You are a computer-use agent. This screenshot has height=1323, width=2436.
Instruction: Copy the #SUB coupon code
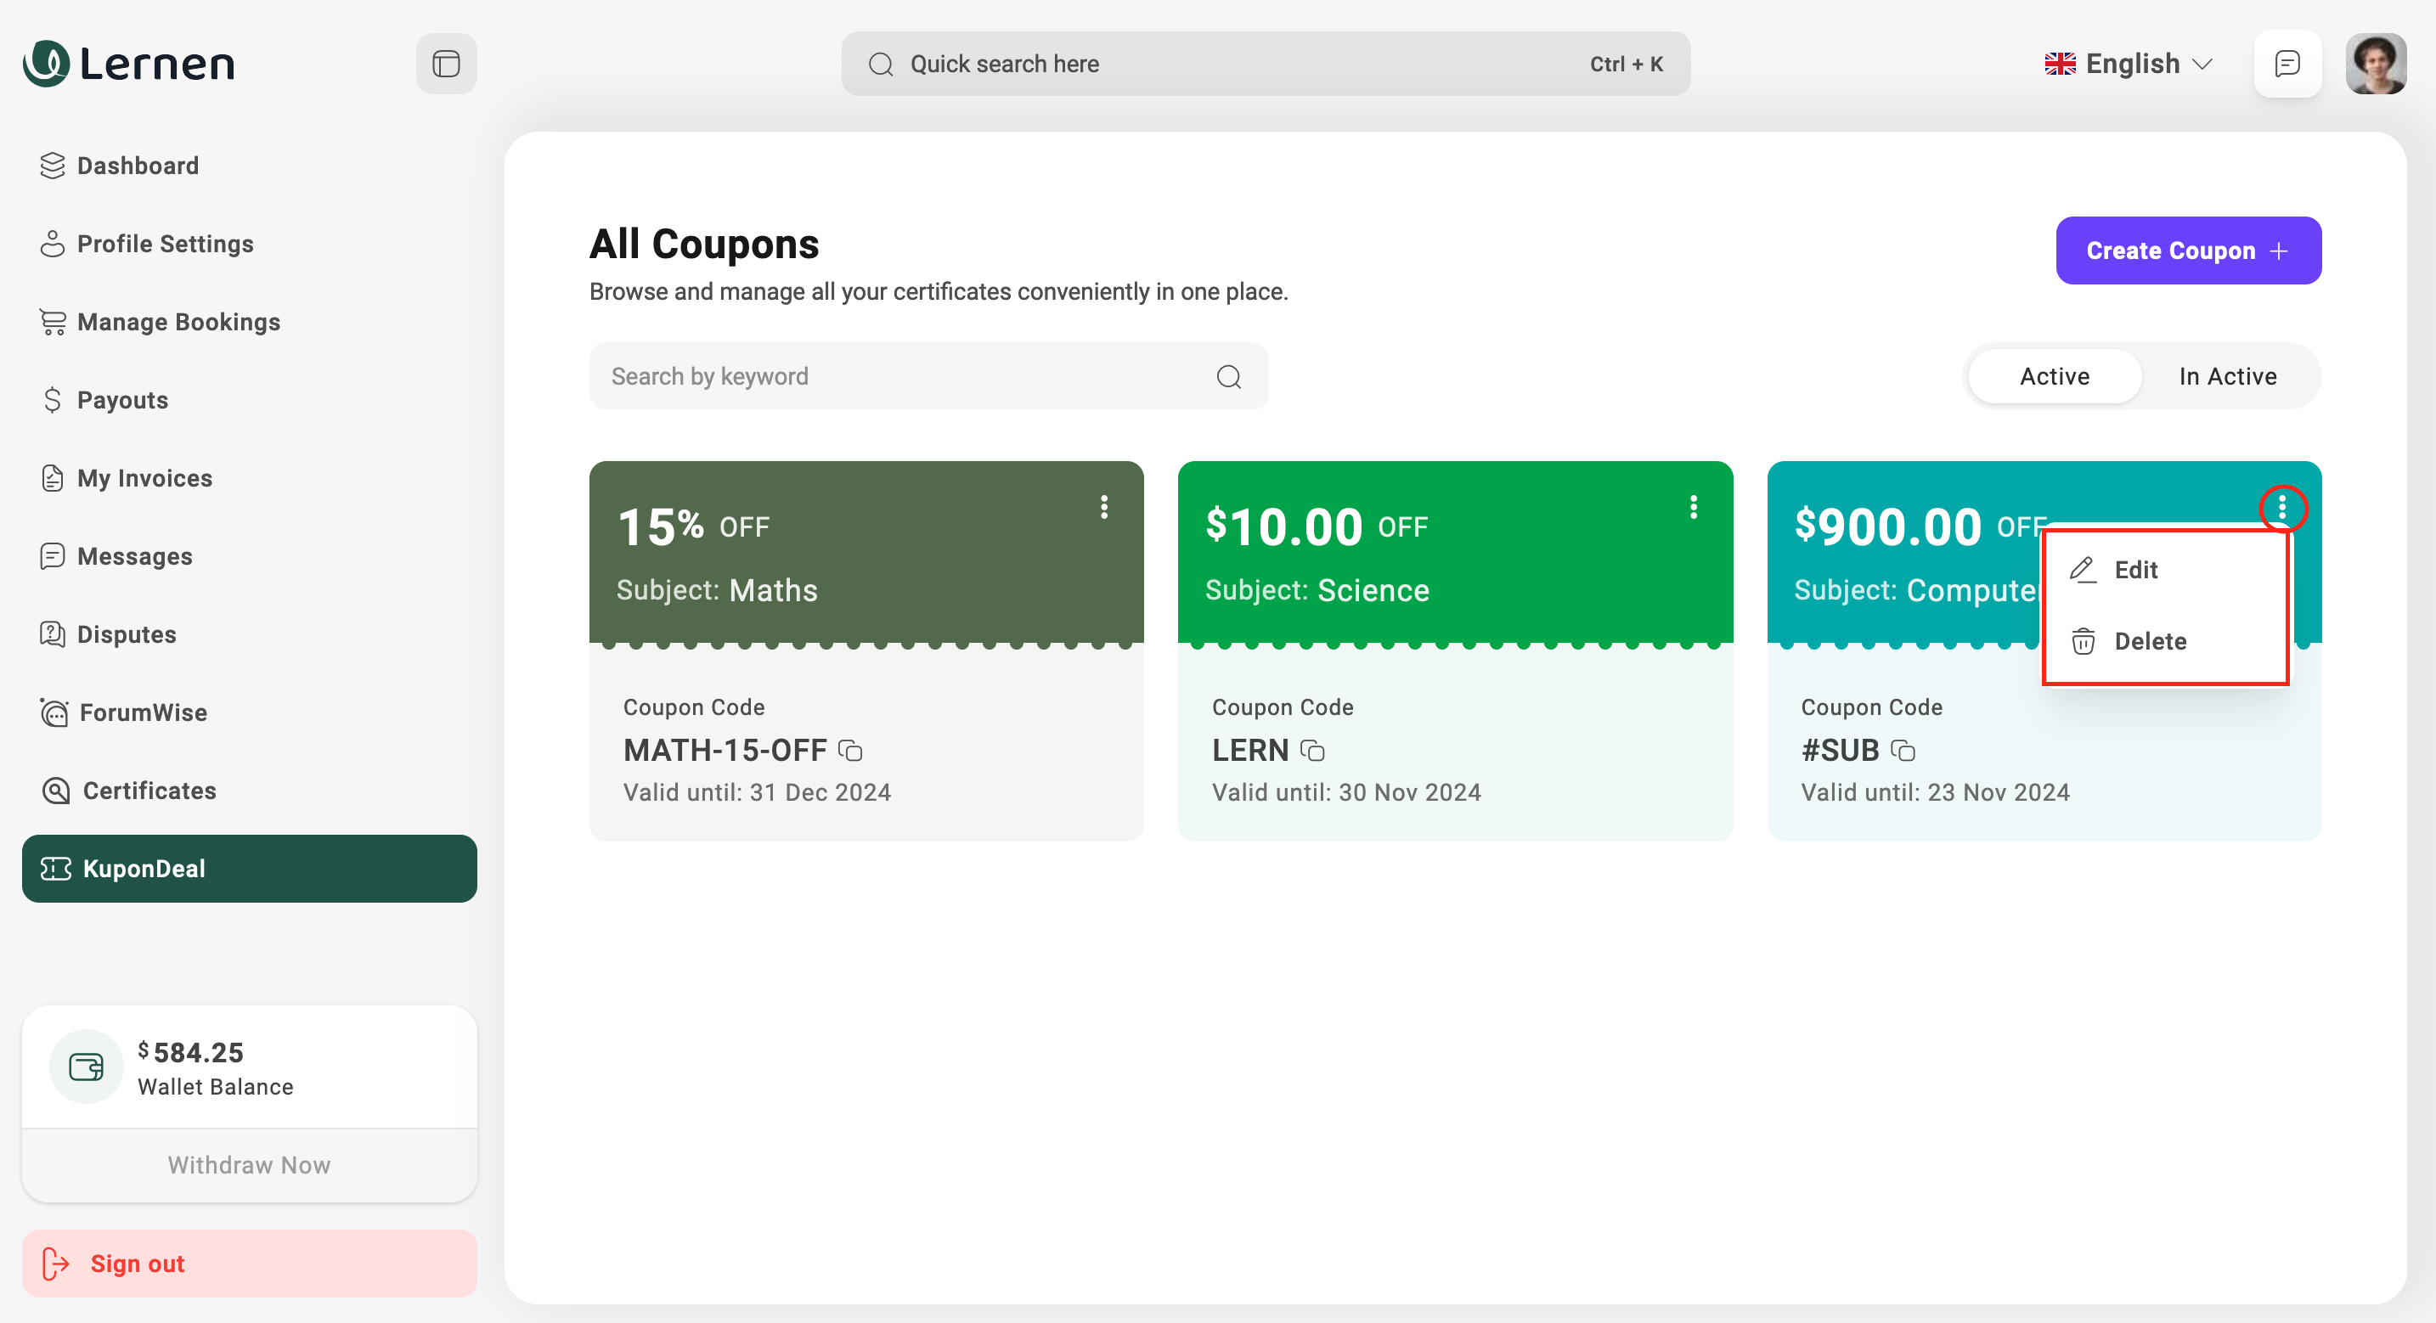coord(1903,751)
